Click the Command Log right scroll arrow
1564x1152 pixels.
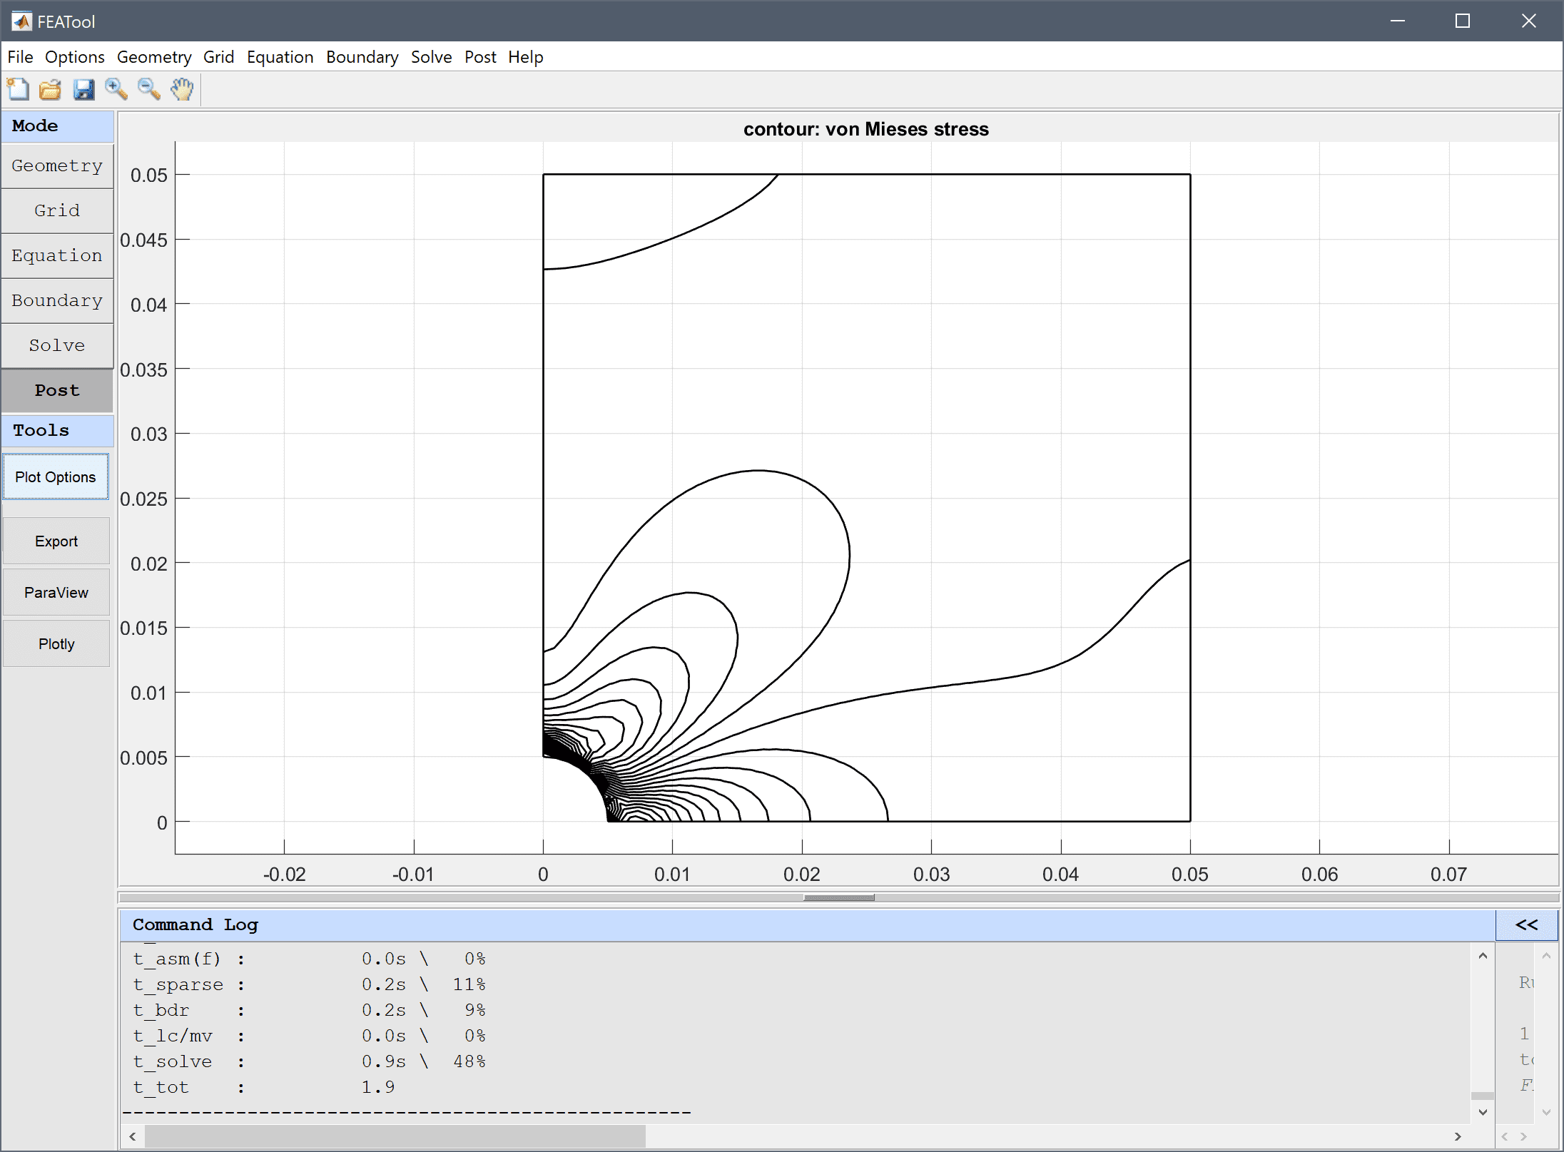click(x=1458, y=1136)
